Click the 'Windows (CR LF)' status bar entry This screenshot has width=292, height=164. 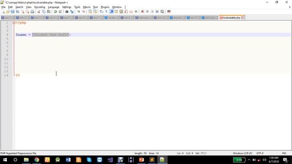click(x=242, y=153)
